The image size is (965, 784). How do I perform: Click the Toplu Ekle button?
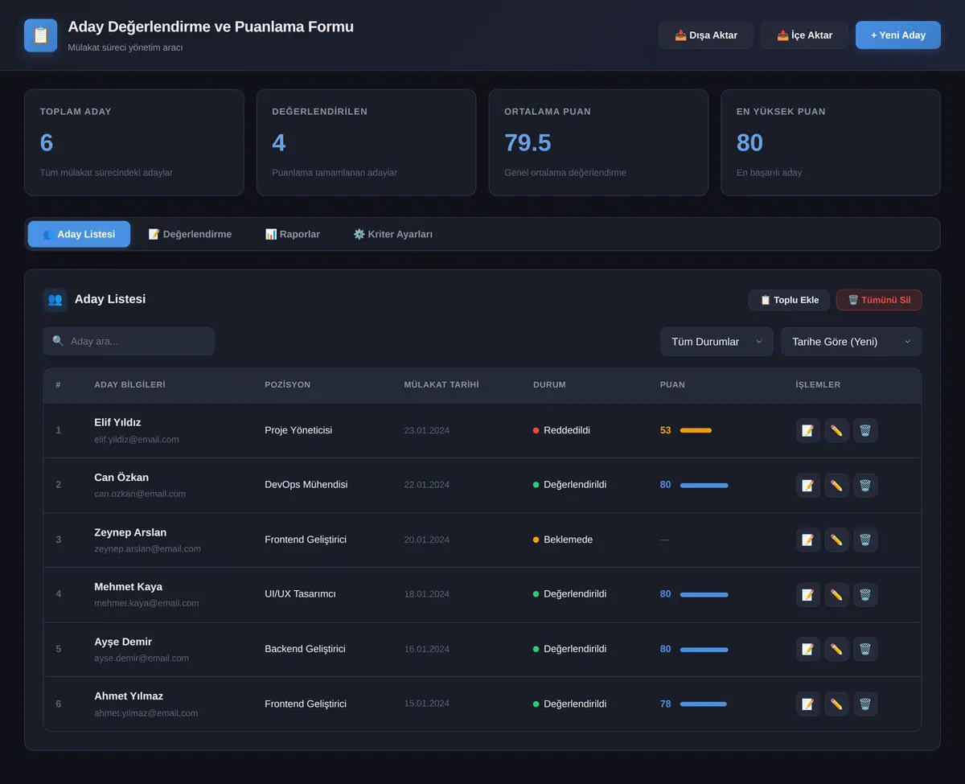789,300
